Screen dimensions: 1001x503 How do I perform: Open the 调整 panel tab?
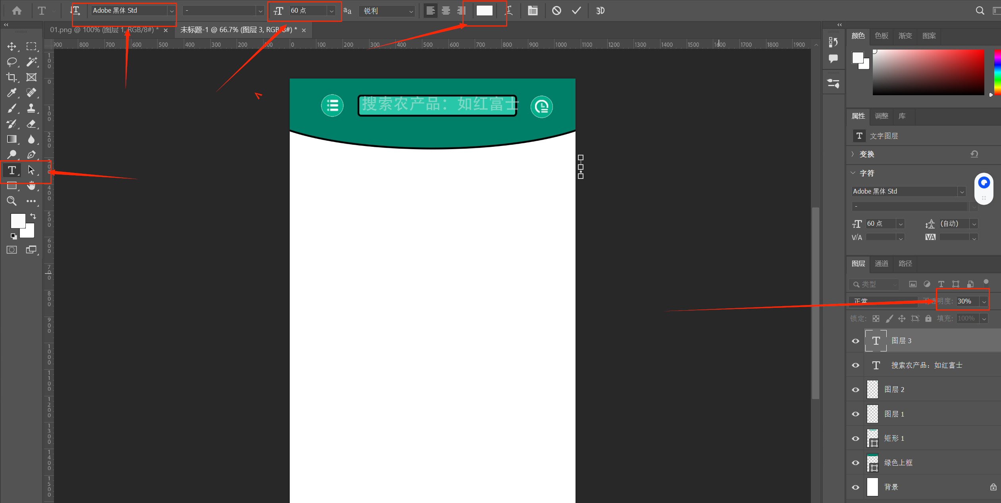coord(882,116)
